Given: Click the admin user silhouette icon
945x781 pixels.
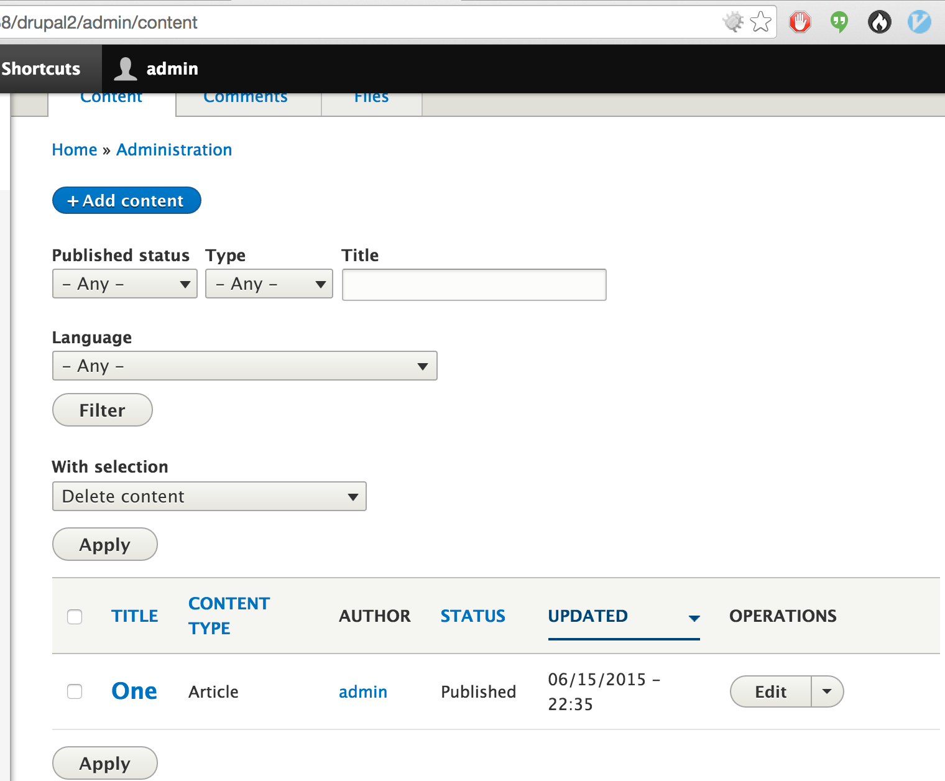Looking at the screenshot, I should 124,68.
